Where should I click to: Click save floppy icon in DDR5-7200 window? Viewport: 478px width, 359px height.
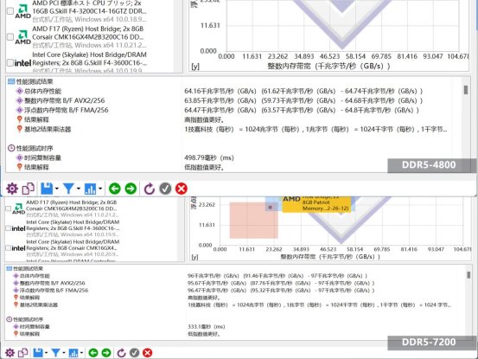(38, 353)
